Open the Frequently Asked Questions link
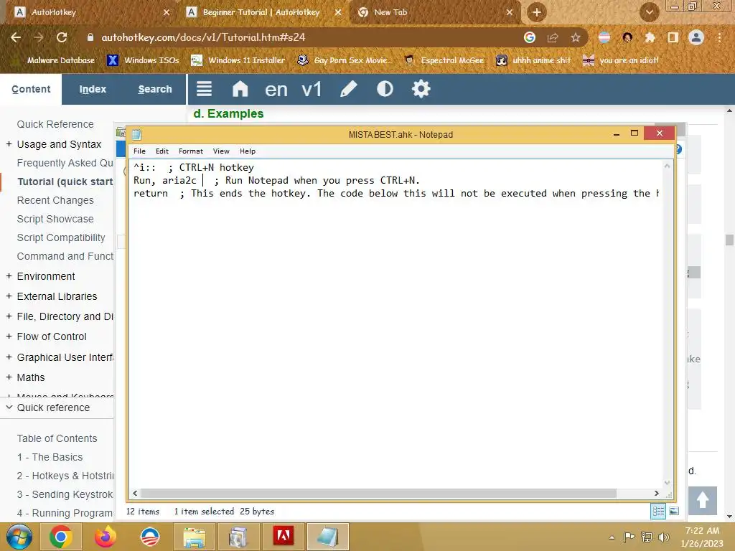Viewport: 735px width, 551px height. tap(65, 163)
